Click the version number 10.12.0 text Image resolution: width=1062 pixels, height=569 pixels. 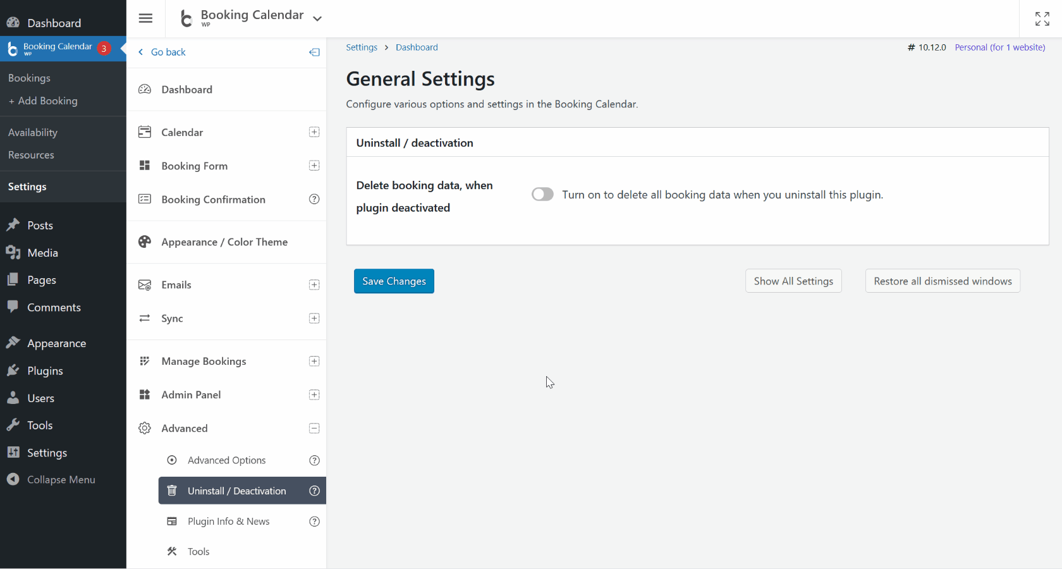tap(932, 47)
